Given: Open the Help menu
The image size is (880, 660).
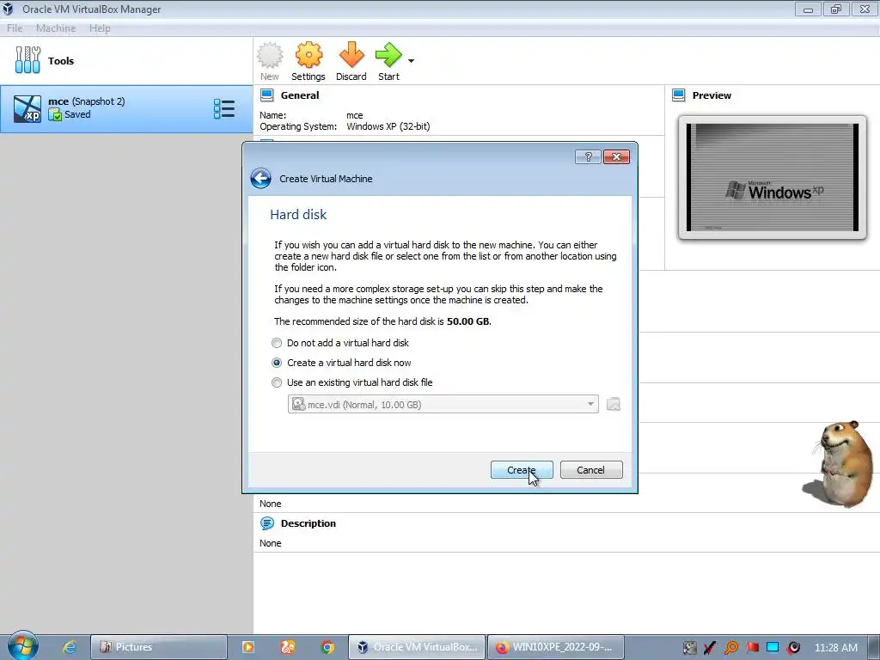Looking at the screenshot, I should 100,28.
